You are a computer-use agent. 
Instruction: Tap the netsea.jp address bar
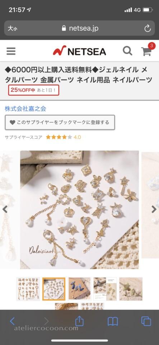[x=80, y=28]
